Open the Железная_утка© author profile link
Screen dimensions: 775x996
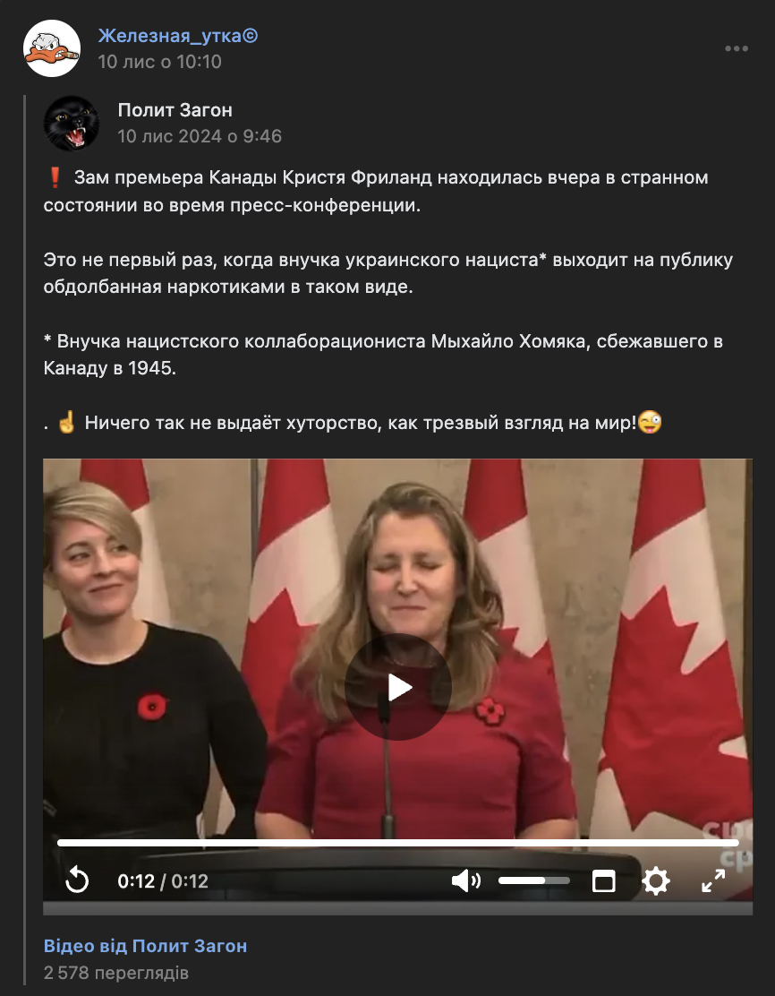pyautogui.click(x=178, y=36)
